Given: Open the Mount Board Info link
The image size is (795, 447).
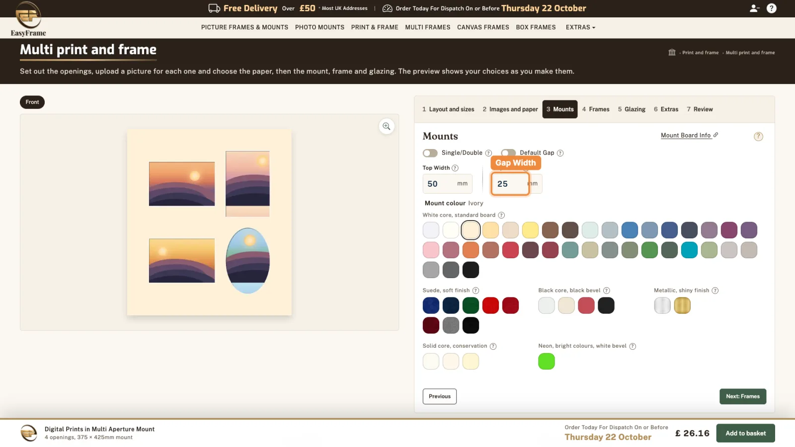Looking at the screenshot, I should tap(689, 135).
